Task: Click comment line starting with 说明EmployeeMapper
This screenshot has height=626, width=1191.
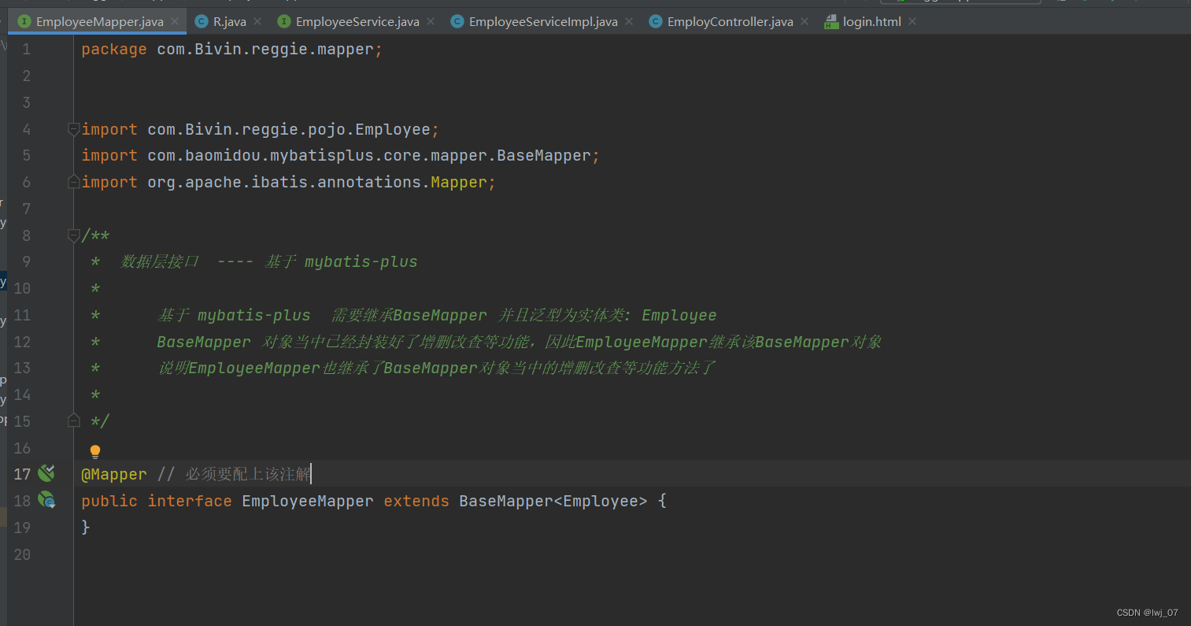Action: tap(436, 368)
